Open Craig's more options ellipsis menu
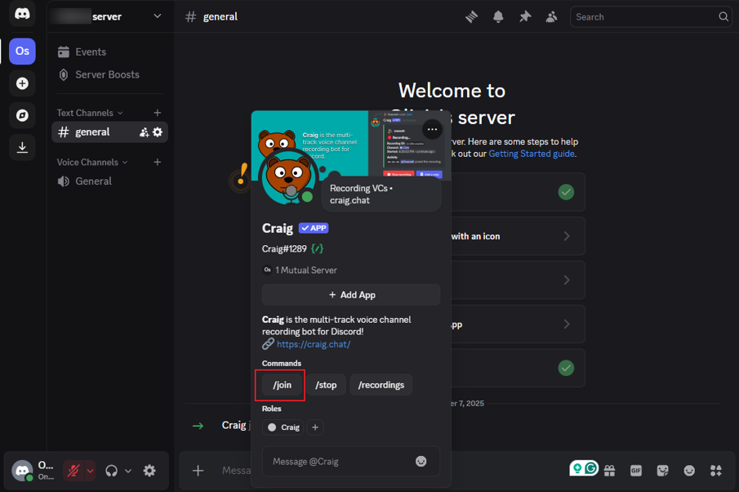The image size is (739, 492). 432,129
